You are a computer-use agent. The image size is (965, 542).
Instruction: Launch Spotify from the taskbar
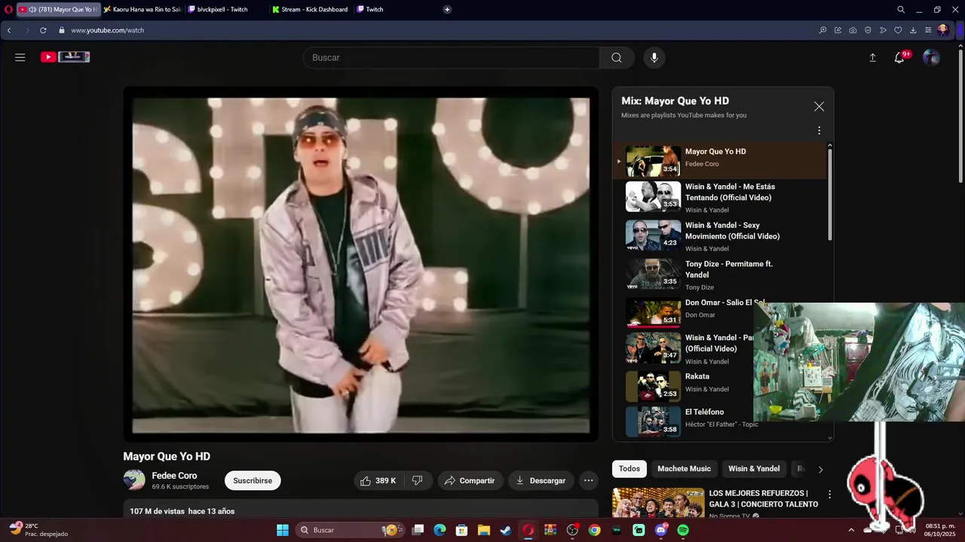683,530
